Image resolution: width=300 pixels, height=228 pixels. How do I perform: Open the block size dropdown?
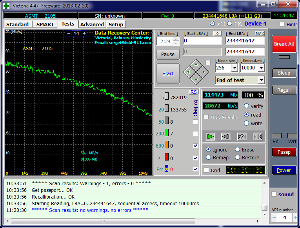tap(235, 68)
